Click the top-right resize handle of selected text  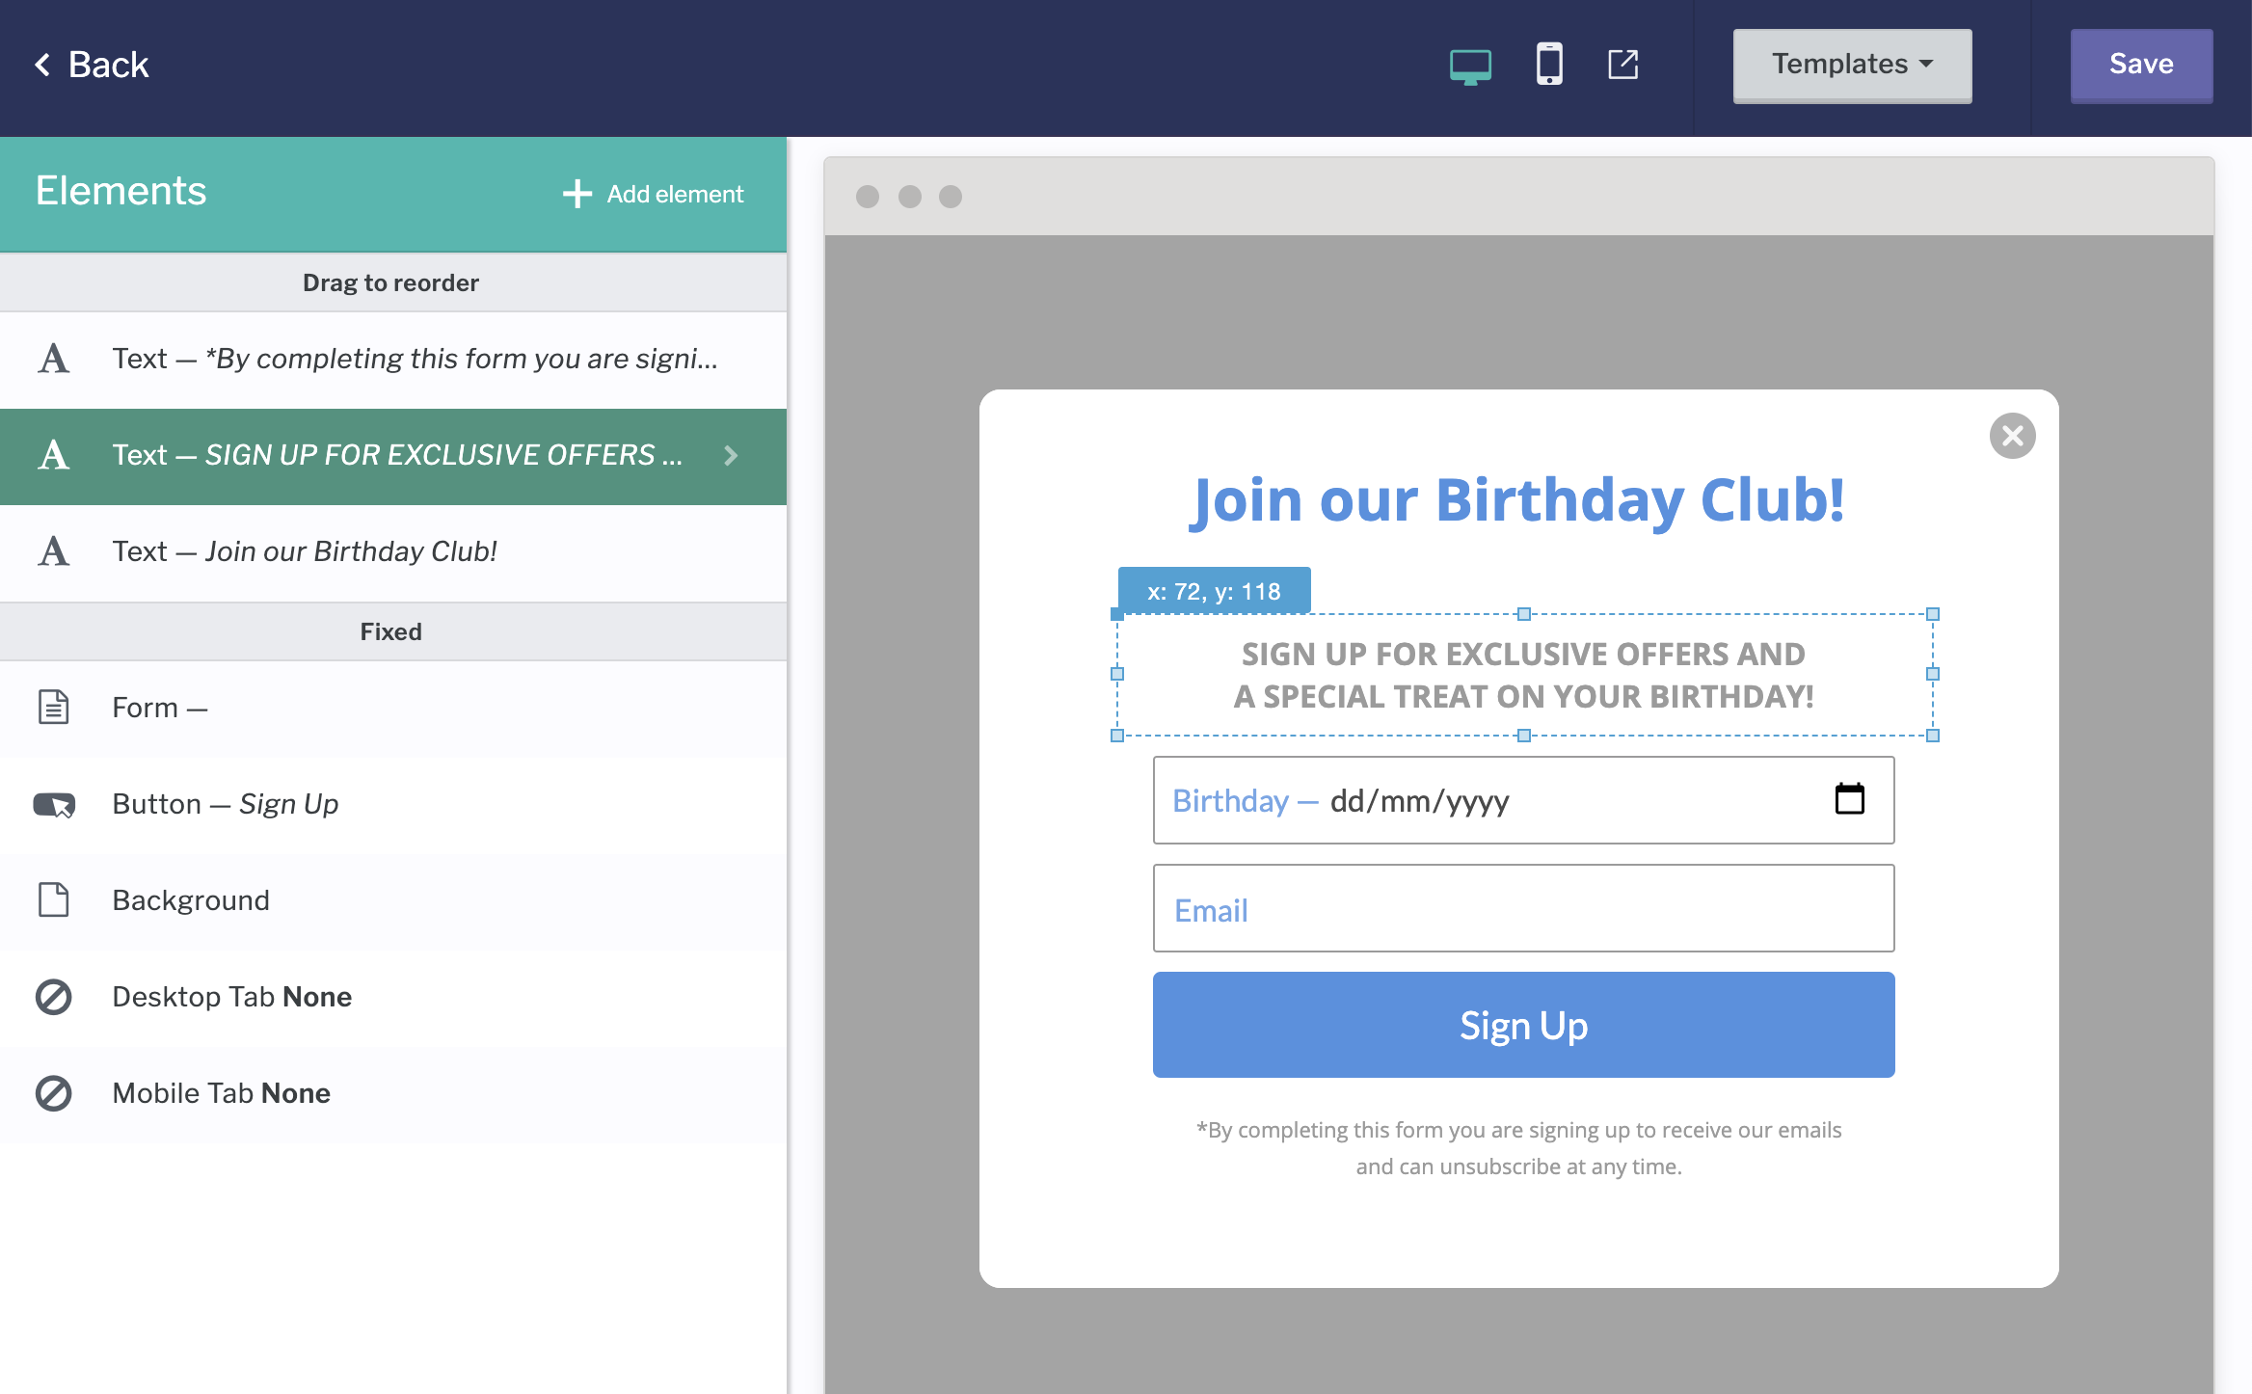1932,614
